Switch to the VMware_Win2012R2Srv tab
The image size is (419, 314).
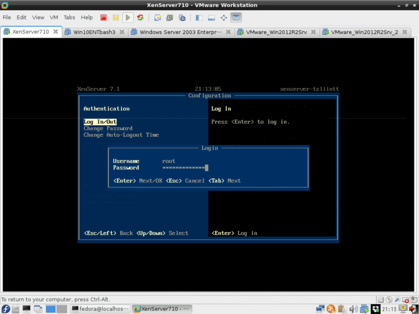(276, 32)
